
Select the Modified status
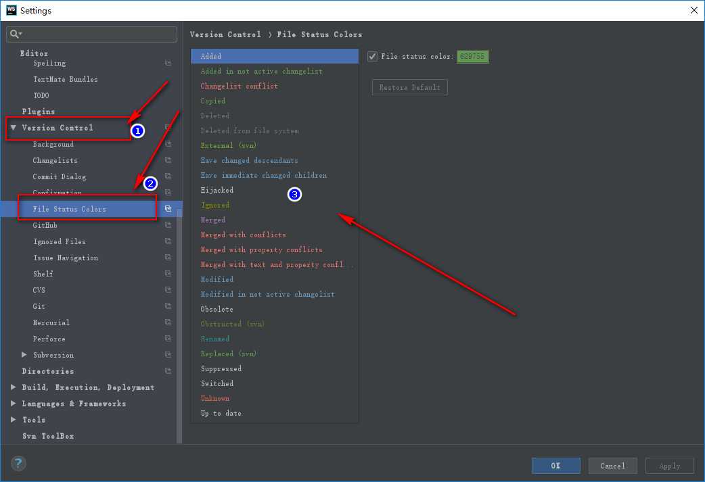point(275,279)
